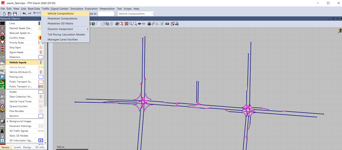The width and height of the screenshot is (342, 150).
Task: Click the Queue Counters icon
Action: (3, 106)
